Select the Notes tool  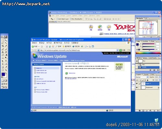(x=3, y=67)
